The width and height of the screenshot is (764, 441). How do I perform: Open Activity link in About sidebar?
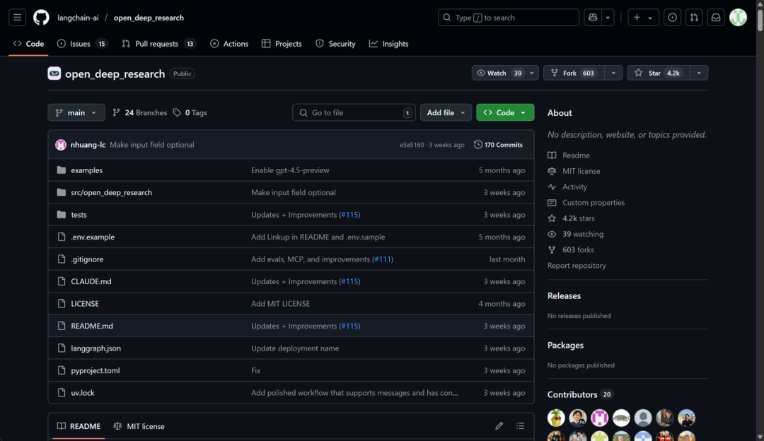(574, 187)
